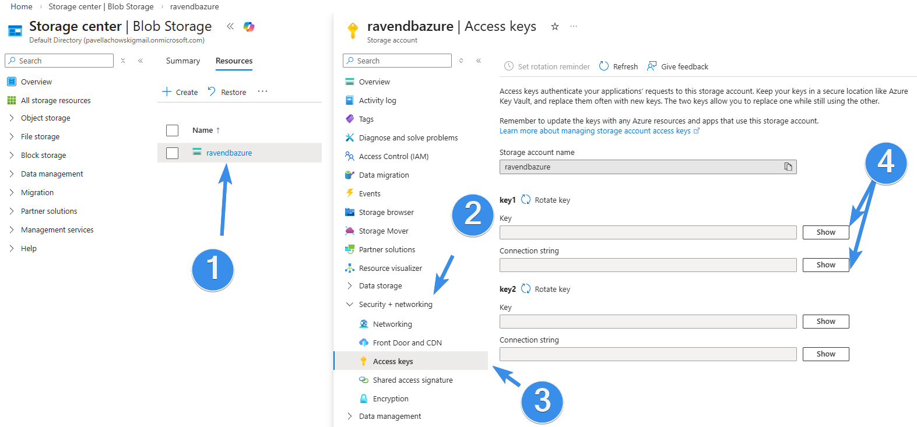Tick the checkbox next to ravendbazure
This screenshot has width=917, height=427.
pos(173,153)
